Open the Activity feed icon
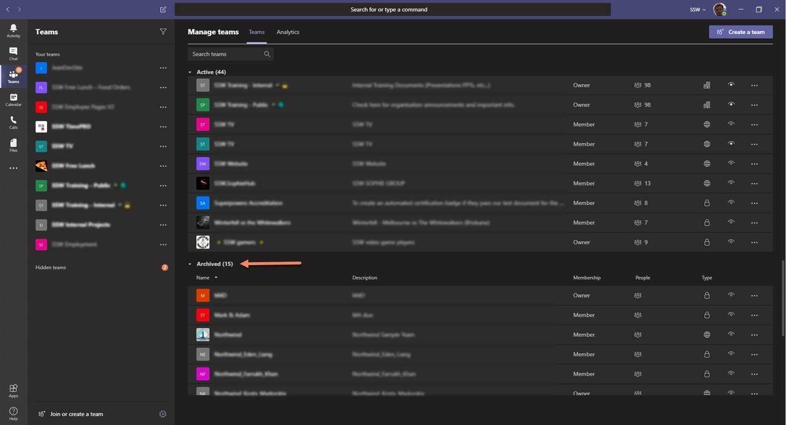 click(x=13, y=30)
